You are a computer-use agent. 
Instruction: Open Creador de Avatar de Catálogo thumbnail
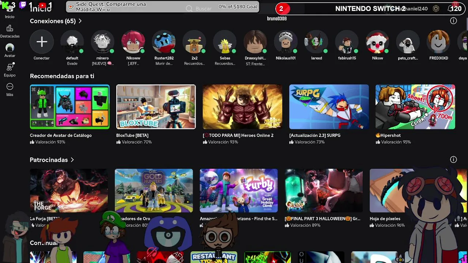69,107
